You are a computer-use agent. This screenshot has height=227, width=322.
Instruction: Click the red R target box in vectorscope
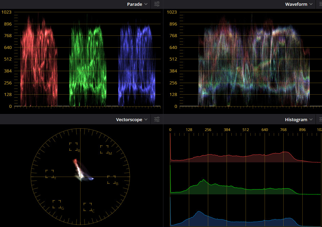[73, 147]
